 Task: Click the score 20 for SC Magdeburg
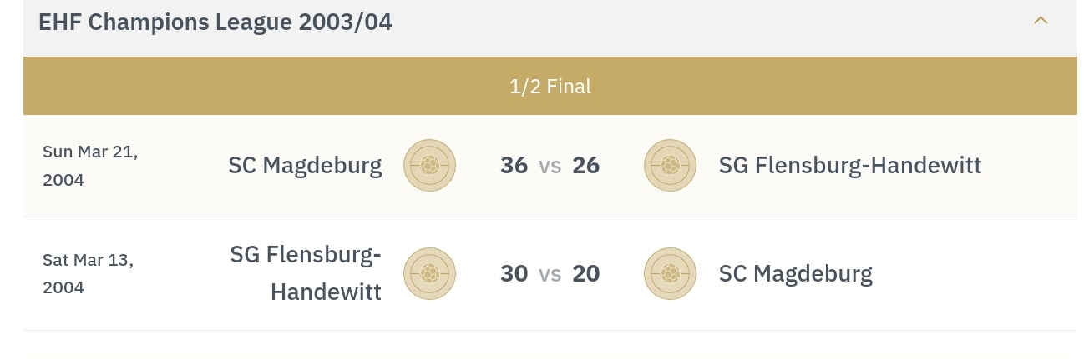tap(585, 274)
